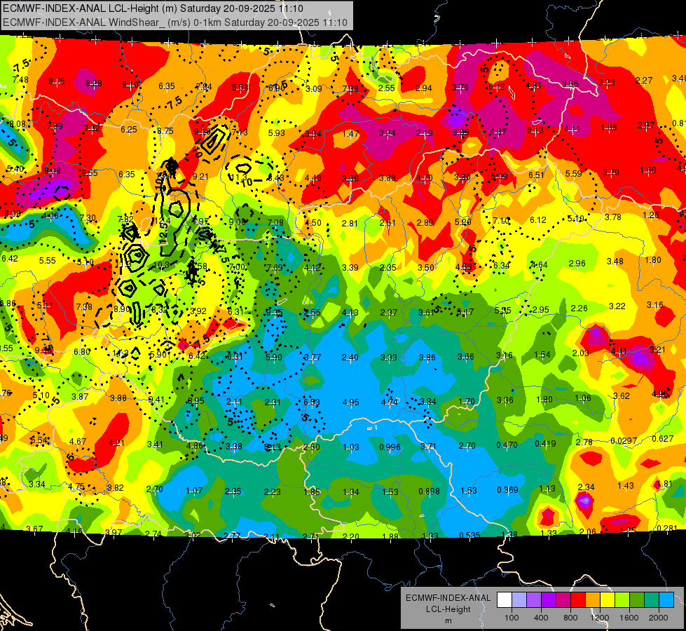This screenshot has width=686, height=631.
Task: Click the grid value '1.43'
Action: pos(626,486)
